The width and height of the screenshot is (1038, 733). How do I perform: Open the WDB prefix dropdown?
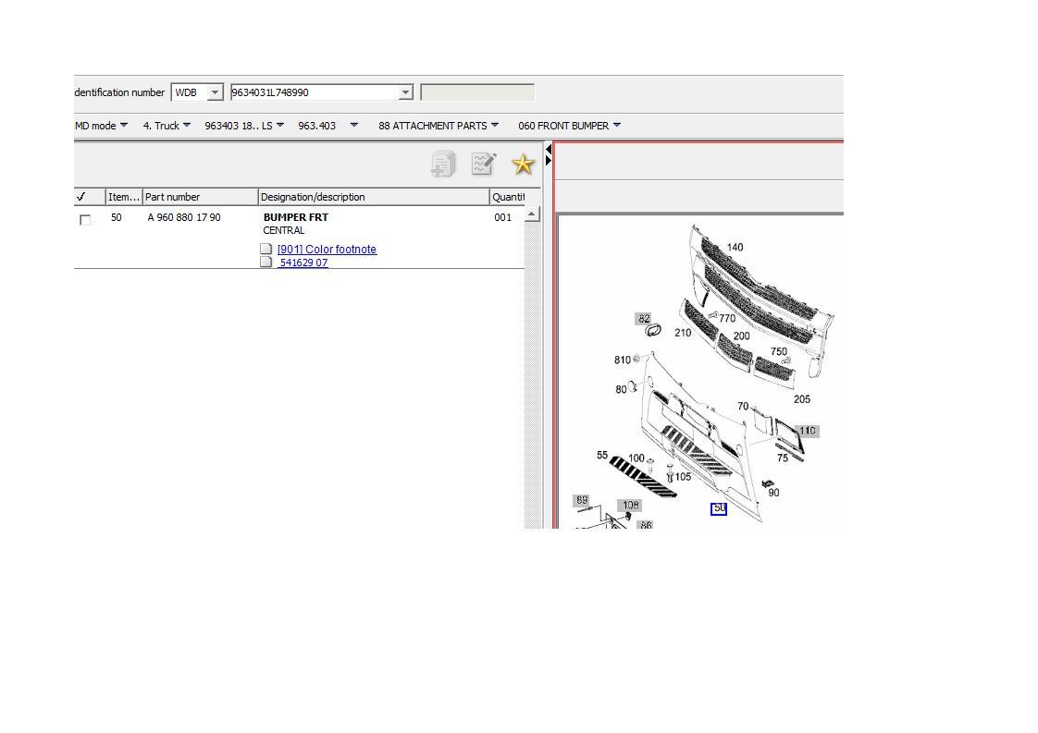[x=214, y=92]
